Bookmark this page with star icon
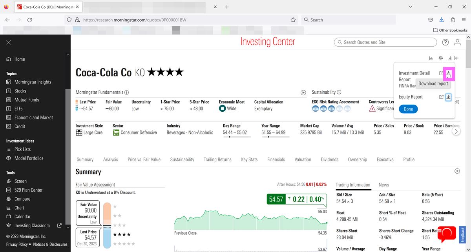 click(293, 20)
